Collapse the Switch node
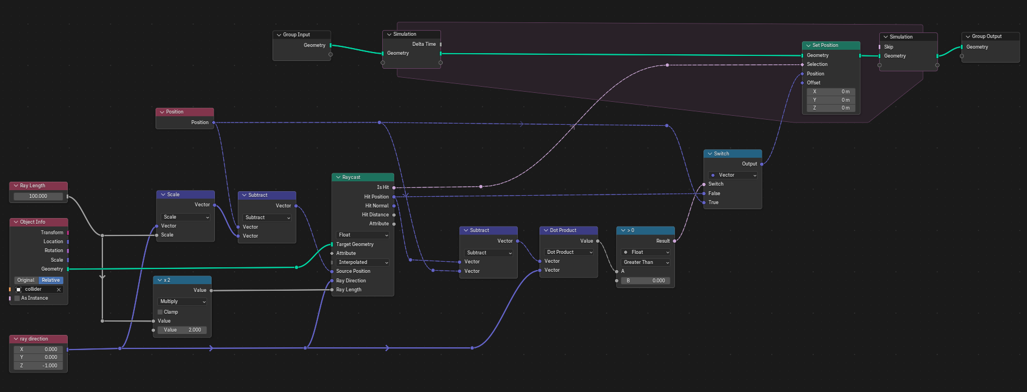Viewport: 1027px width, 392px height. [x=710, y=154]
